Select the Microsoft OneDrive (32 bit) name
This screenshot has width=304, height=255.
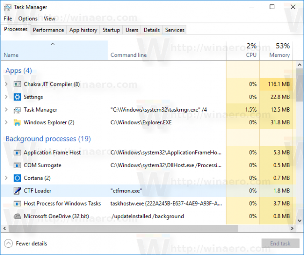[x=56, y=216]
